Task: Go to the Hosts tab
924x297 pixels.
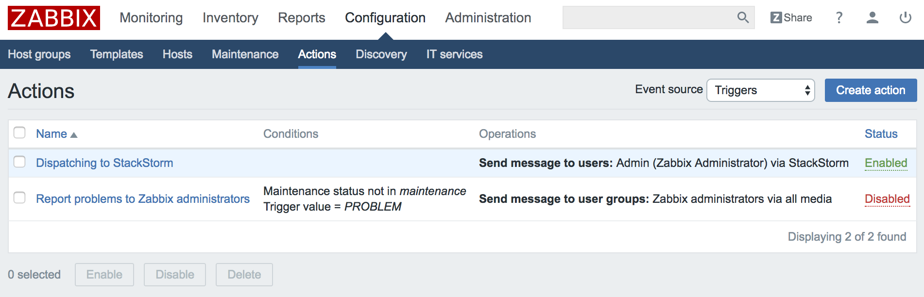Action: [177, 54]
